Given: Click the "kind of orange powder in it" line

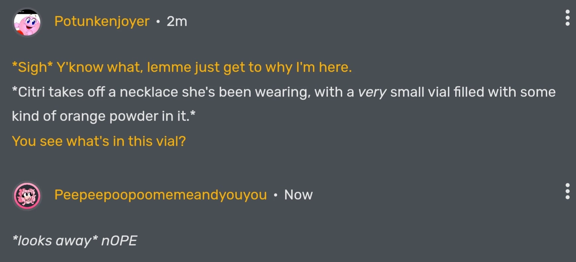Looking at the screenshot, I should click(103, 116).
